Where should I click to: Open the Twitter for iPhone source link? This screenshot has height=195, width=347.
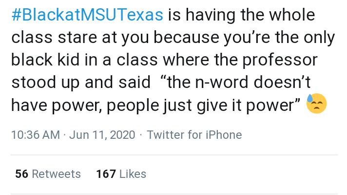click(194, 135)
